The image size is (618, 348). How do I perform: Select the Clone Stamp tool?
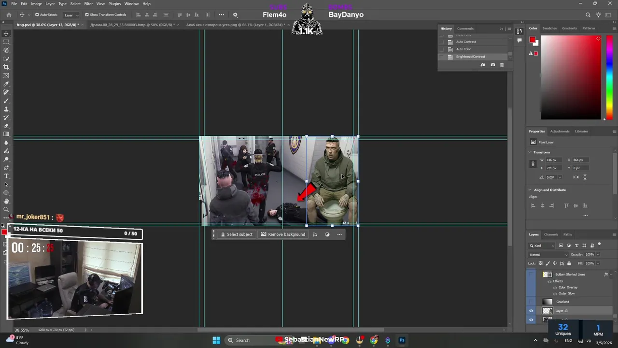6,109
